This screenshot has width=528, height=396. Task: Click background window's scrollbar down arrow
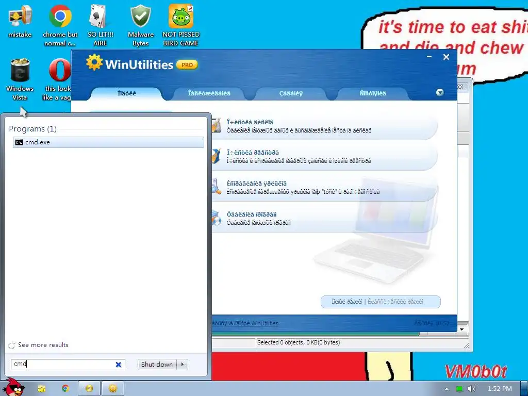click(461, 329)
